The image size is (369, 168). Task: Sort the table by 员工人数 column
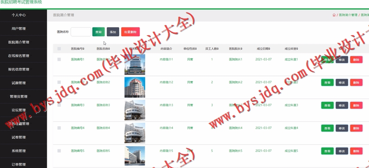pos(212,49)
